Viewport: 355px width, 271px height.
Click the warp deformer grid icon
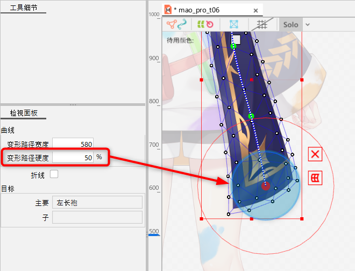[234, 24]
